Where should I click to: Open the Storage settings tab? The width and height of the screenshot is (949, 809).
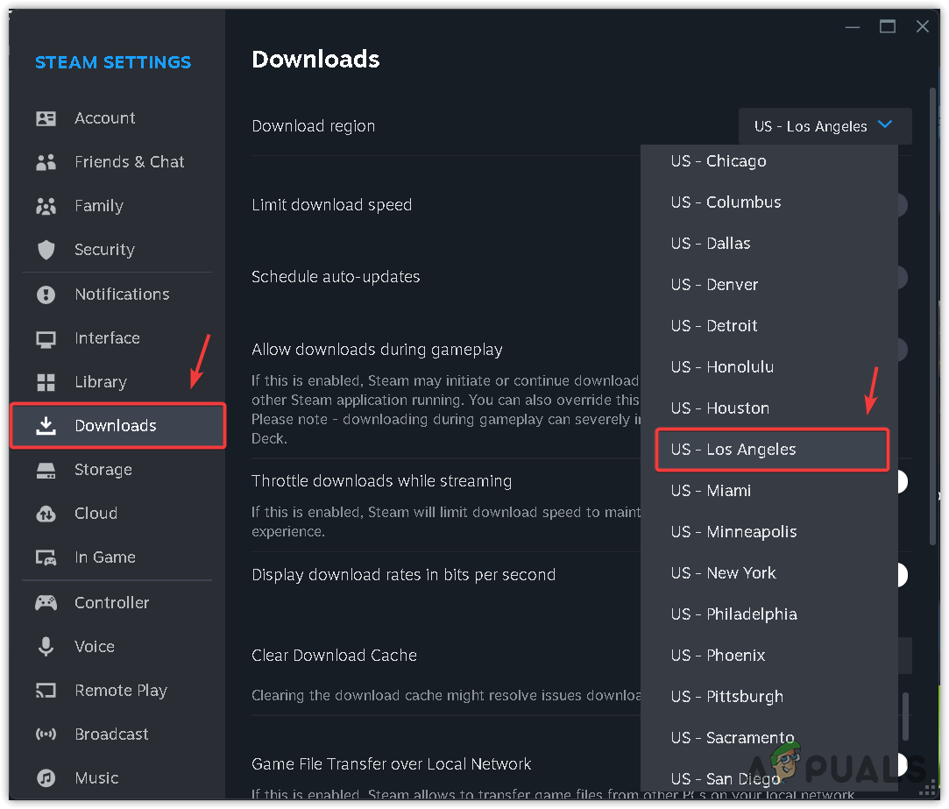point(103,470)
